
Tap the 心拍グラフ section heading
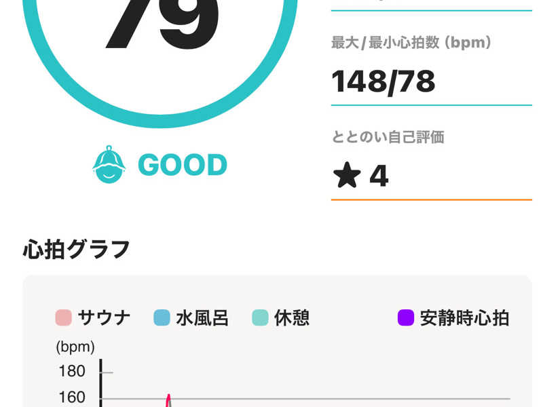[x=76, y=250]
